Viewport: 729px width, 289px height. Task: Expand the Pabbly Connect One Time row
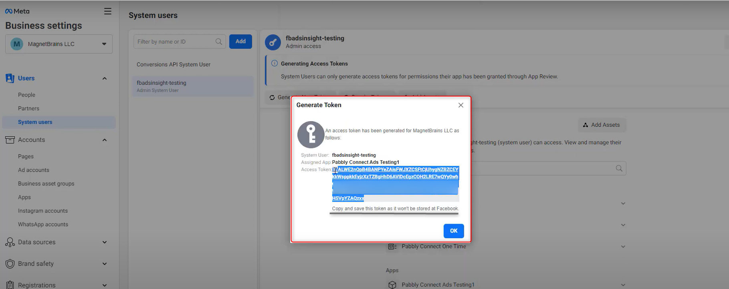[x=623, y=247]
